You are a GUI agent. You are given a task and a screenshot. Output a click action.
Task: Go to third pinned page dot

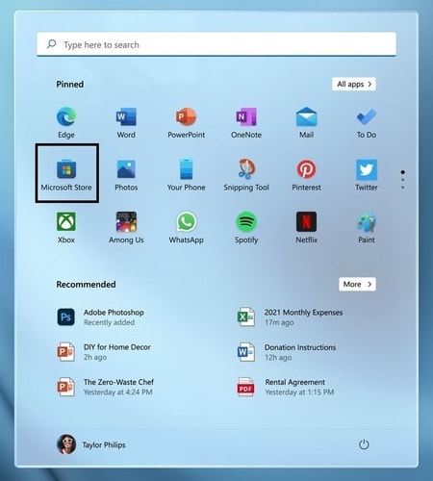click(x=403, y=188)
